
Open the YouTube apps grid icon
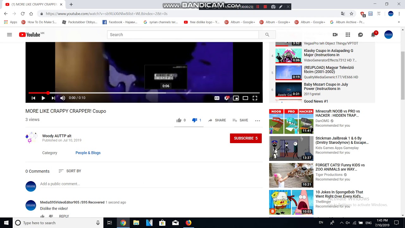[x=348, y=35]
